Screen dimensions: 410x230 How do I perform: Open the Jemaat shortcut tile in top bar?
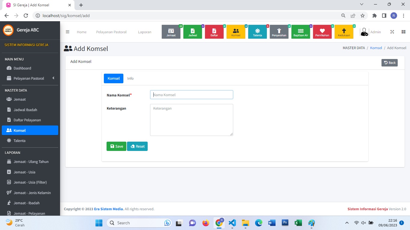point(171,32)
